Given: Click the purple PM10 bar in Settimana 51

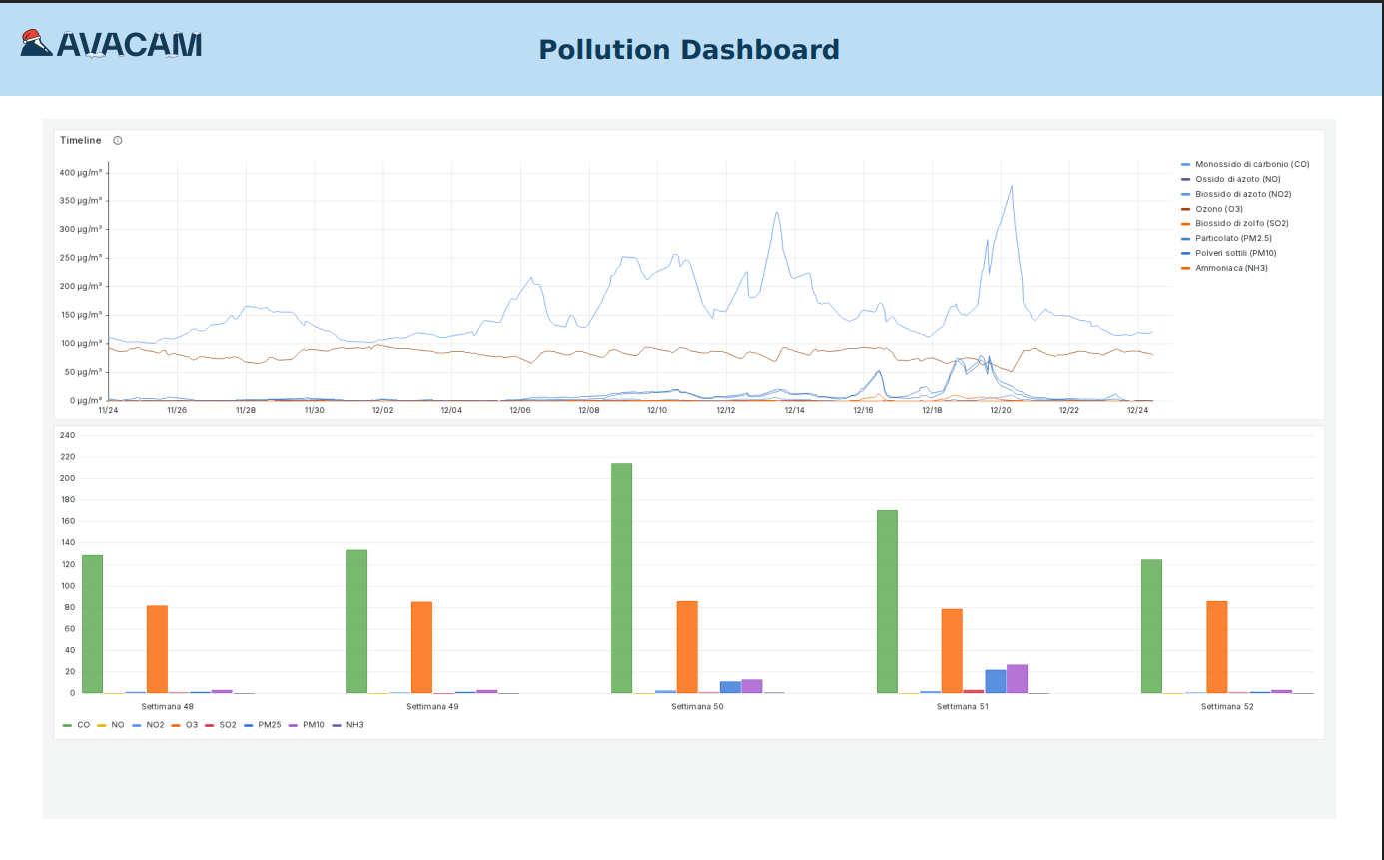Looking at the screenshot, I should pos(1017,679).
